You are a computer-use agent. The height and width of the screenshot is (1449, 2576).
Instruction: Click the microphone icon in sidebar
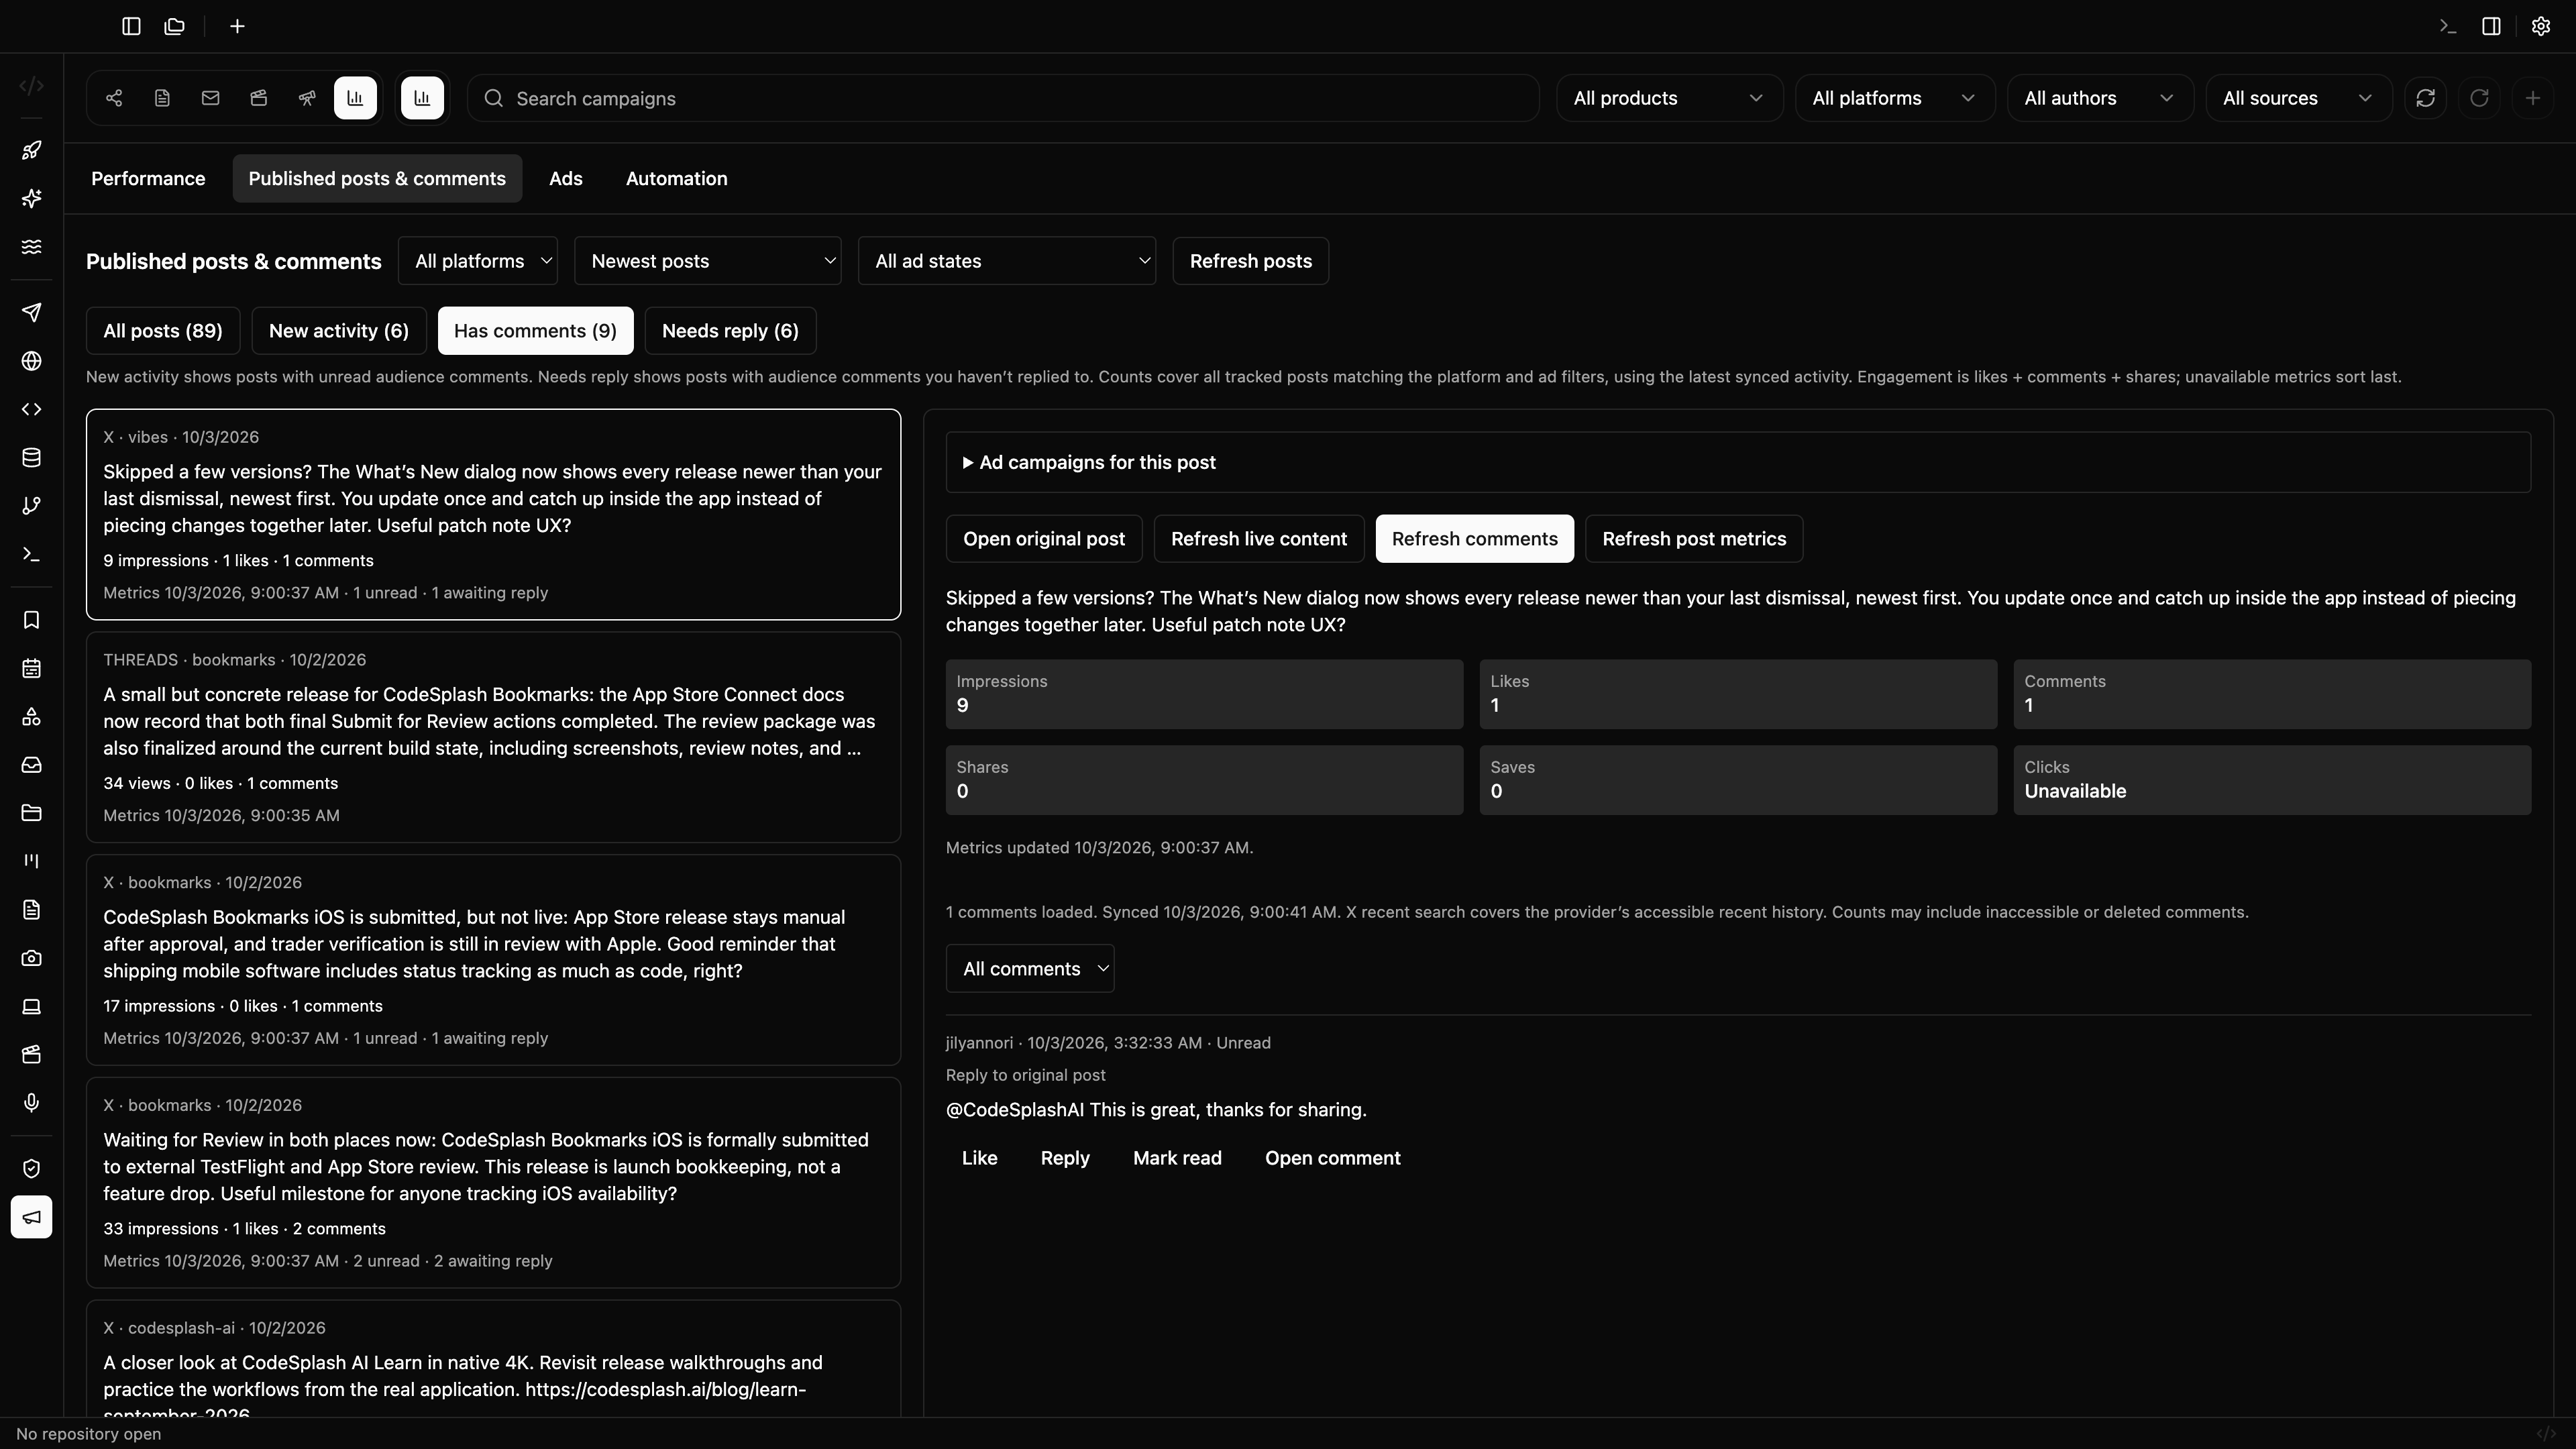[x=31, y=1102]
